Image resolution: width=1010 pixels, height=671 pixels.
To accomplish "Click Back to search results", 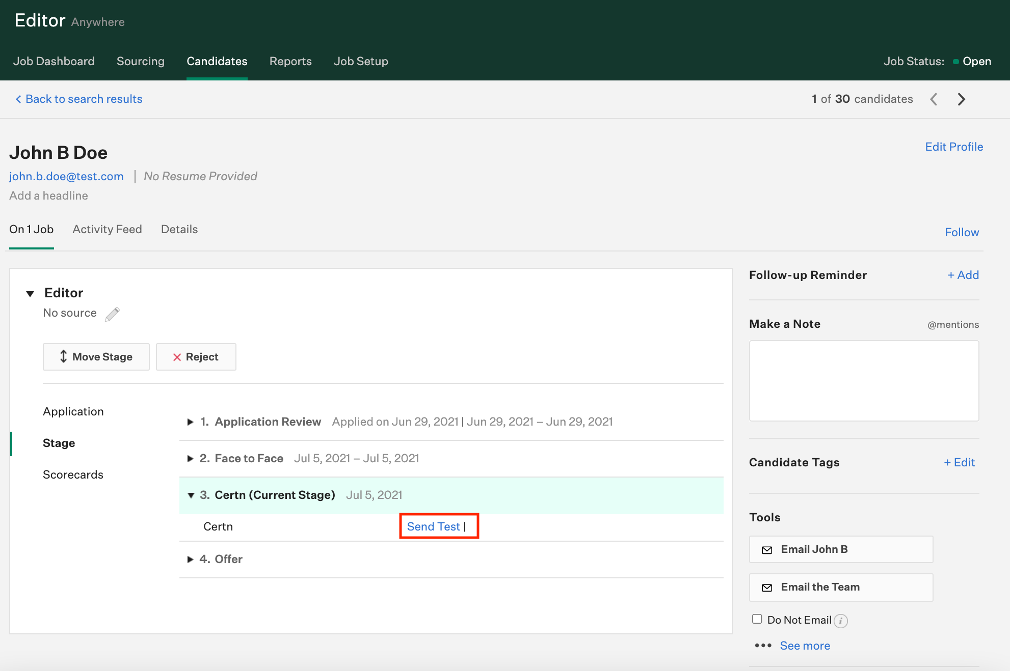I will (84, 99).
